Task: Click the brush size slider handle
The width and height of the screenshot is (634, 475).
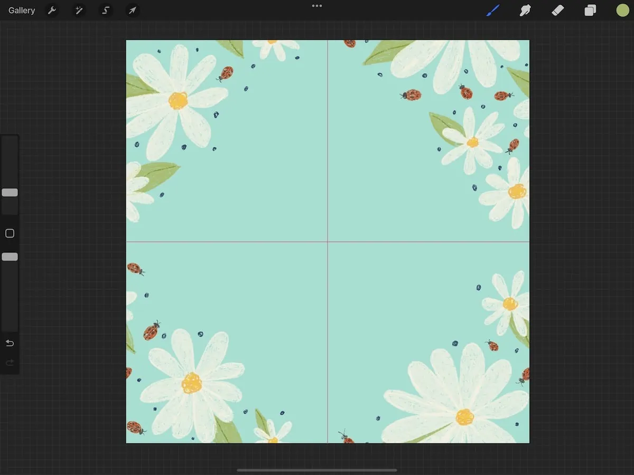Action: pyautogui.click(x=10, y=193)
